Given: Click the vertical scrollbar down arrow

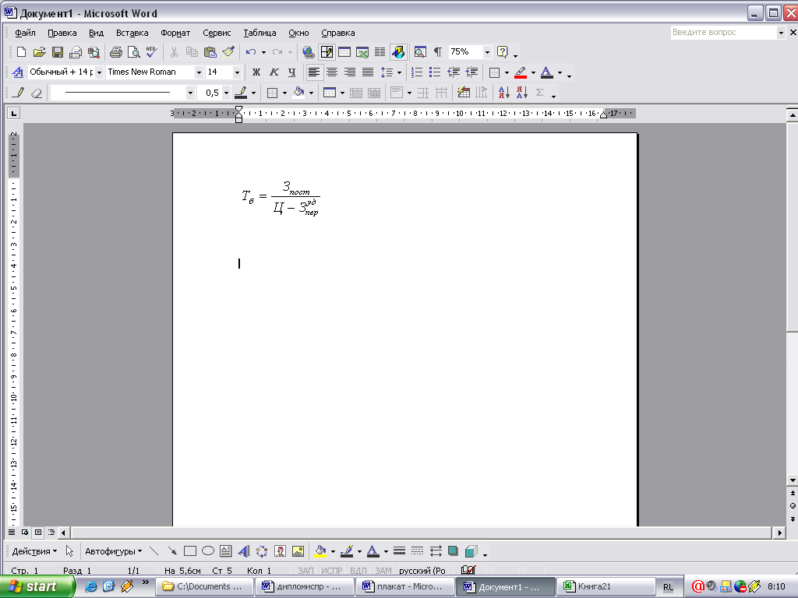Looking at the screenshot, I should coord(793,480).
